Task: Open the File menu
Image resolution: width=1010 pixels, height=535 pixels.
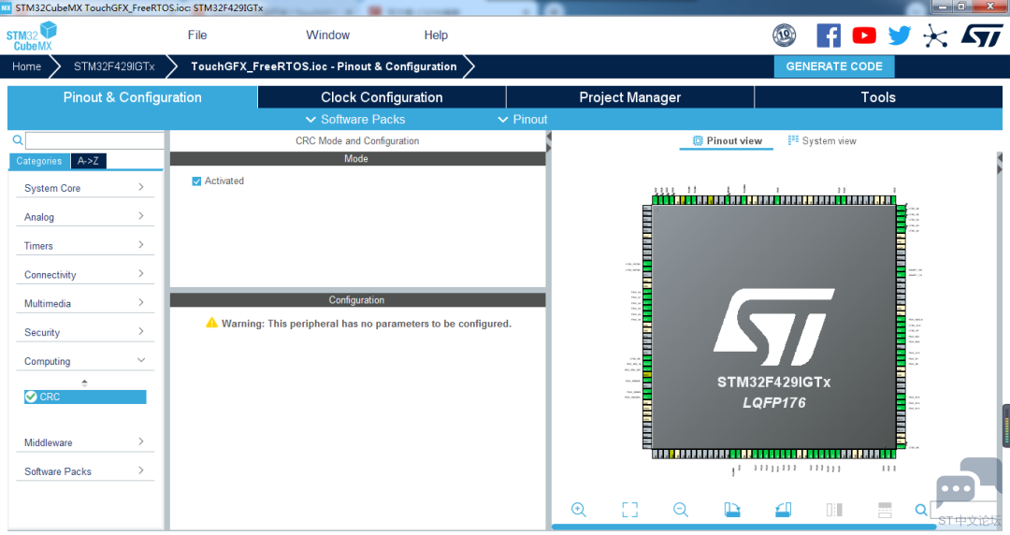Action: (197, 35)
